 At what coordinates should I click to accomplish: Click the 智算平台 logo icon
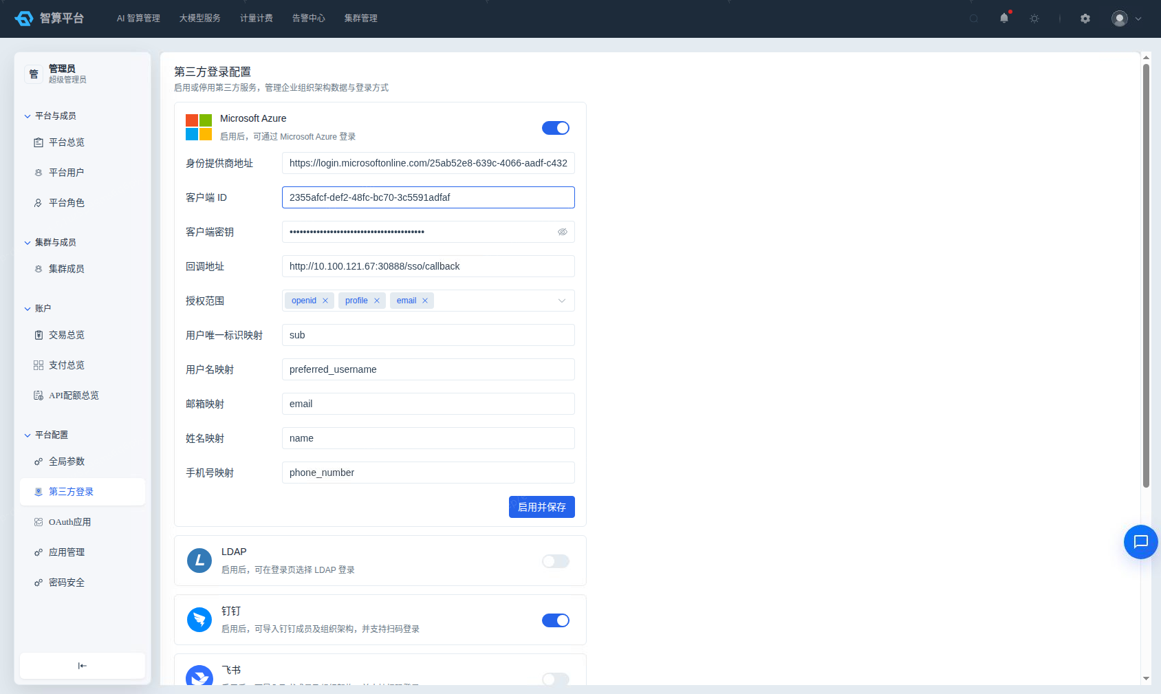(24, 19)
